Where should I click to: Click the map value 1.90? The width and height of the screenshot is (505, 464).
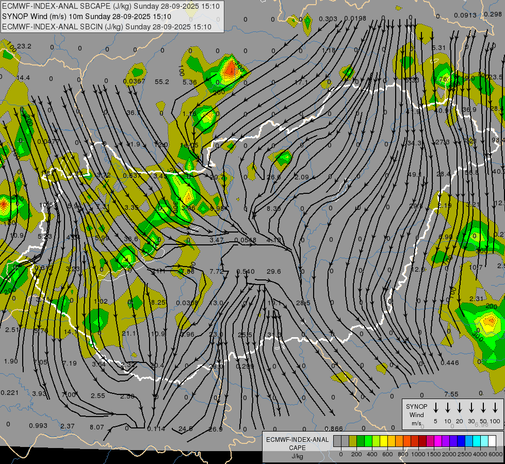[11, 361]
